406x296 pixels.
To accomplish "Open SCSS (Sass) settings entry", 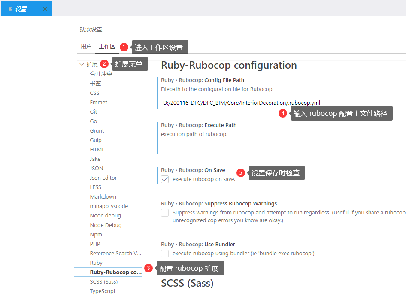I will (104, 282).
